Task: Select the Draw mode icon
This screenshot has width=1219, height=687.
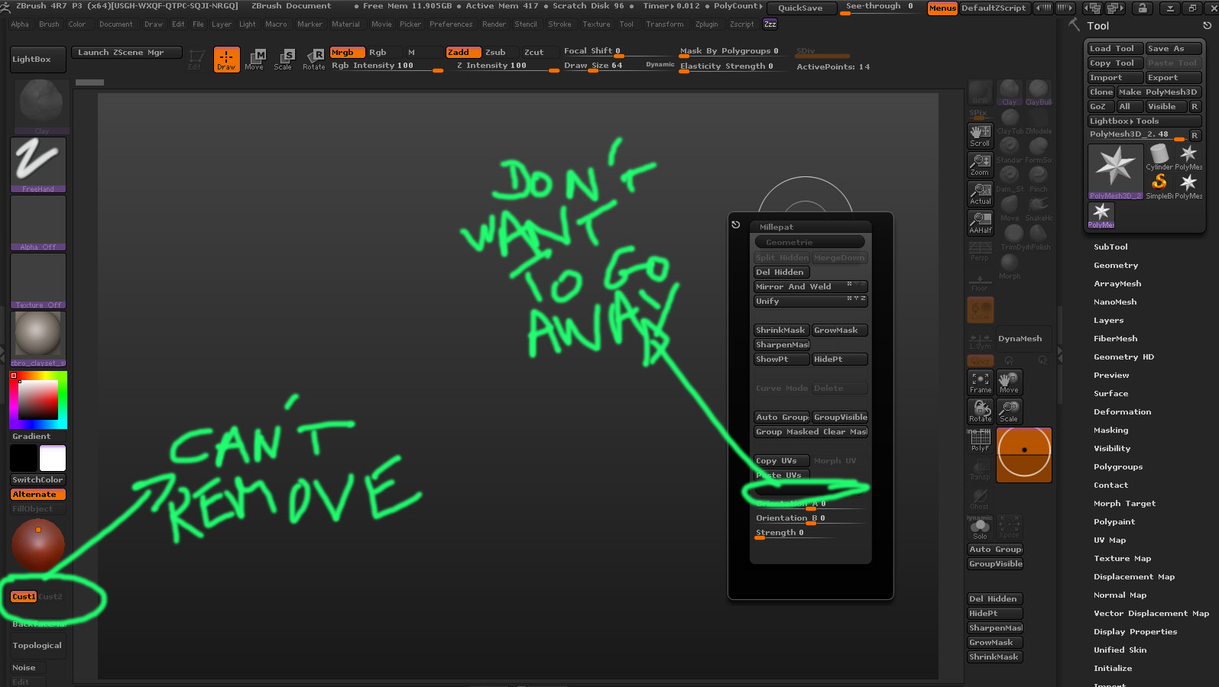Action: tap(226, 60)
